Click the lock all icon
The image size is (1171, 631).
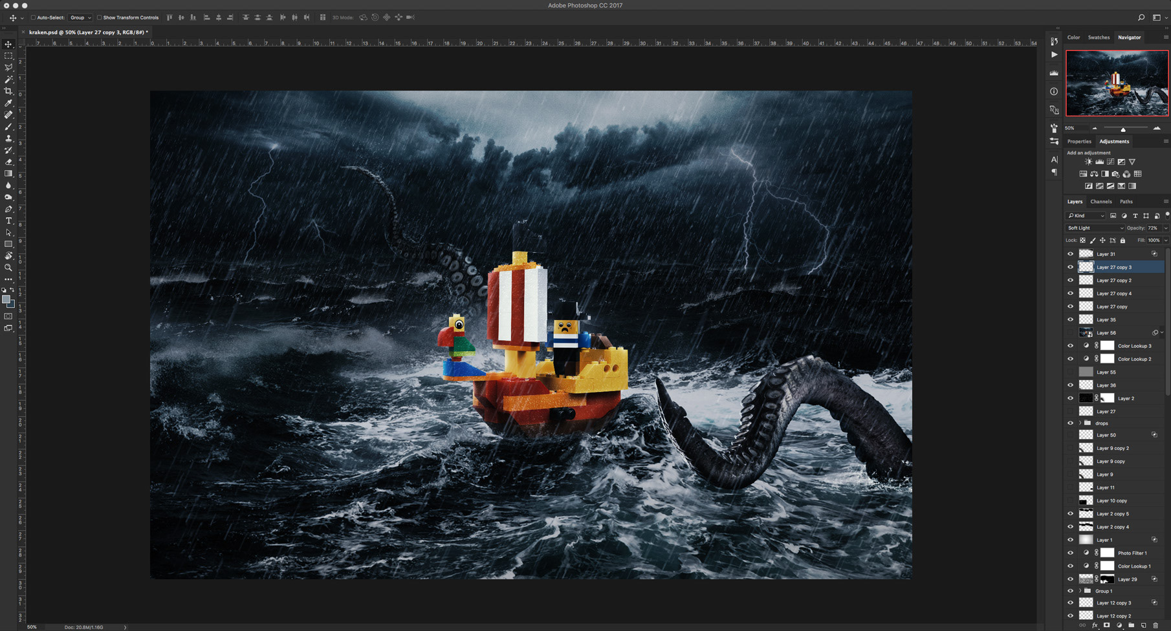[1122, 241]
